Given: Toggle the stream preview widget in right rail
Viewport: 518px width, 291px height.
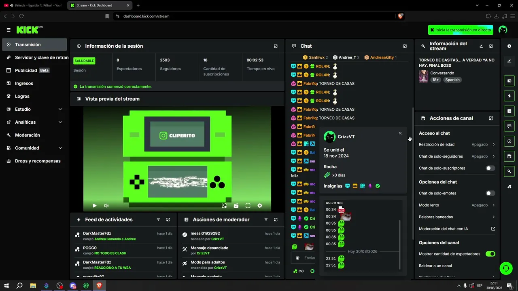Looking at the screenshot, I should (509, 81).
